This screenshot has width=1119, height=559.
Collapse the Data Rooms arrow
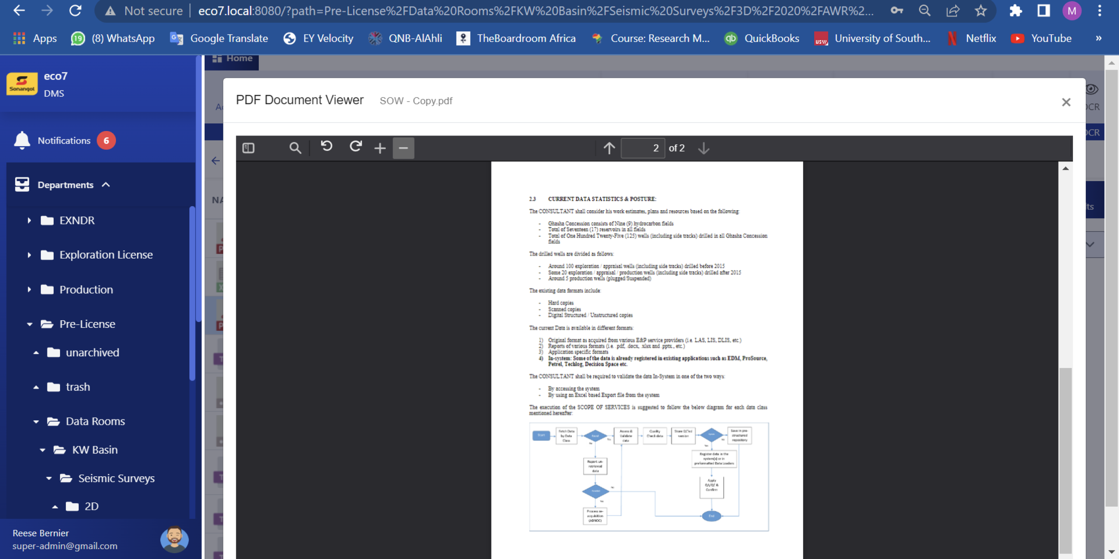point(36,422)
